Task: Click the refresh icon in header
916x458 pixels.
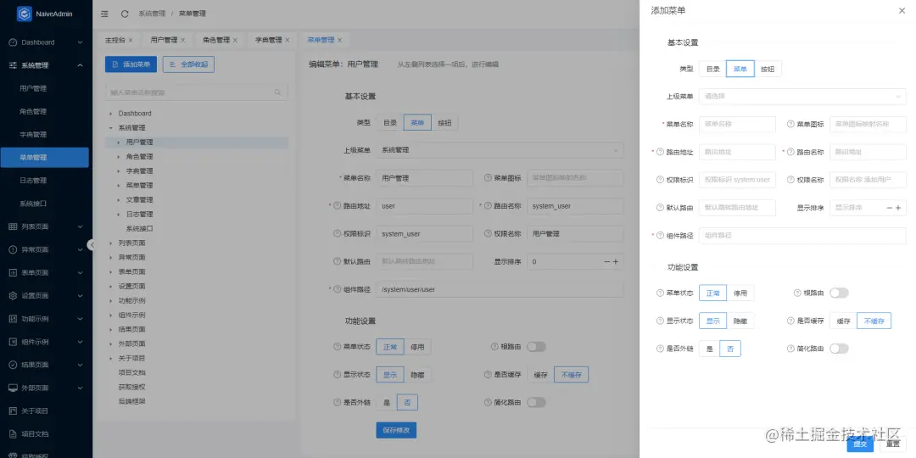Action: (x=125, y=14)
